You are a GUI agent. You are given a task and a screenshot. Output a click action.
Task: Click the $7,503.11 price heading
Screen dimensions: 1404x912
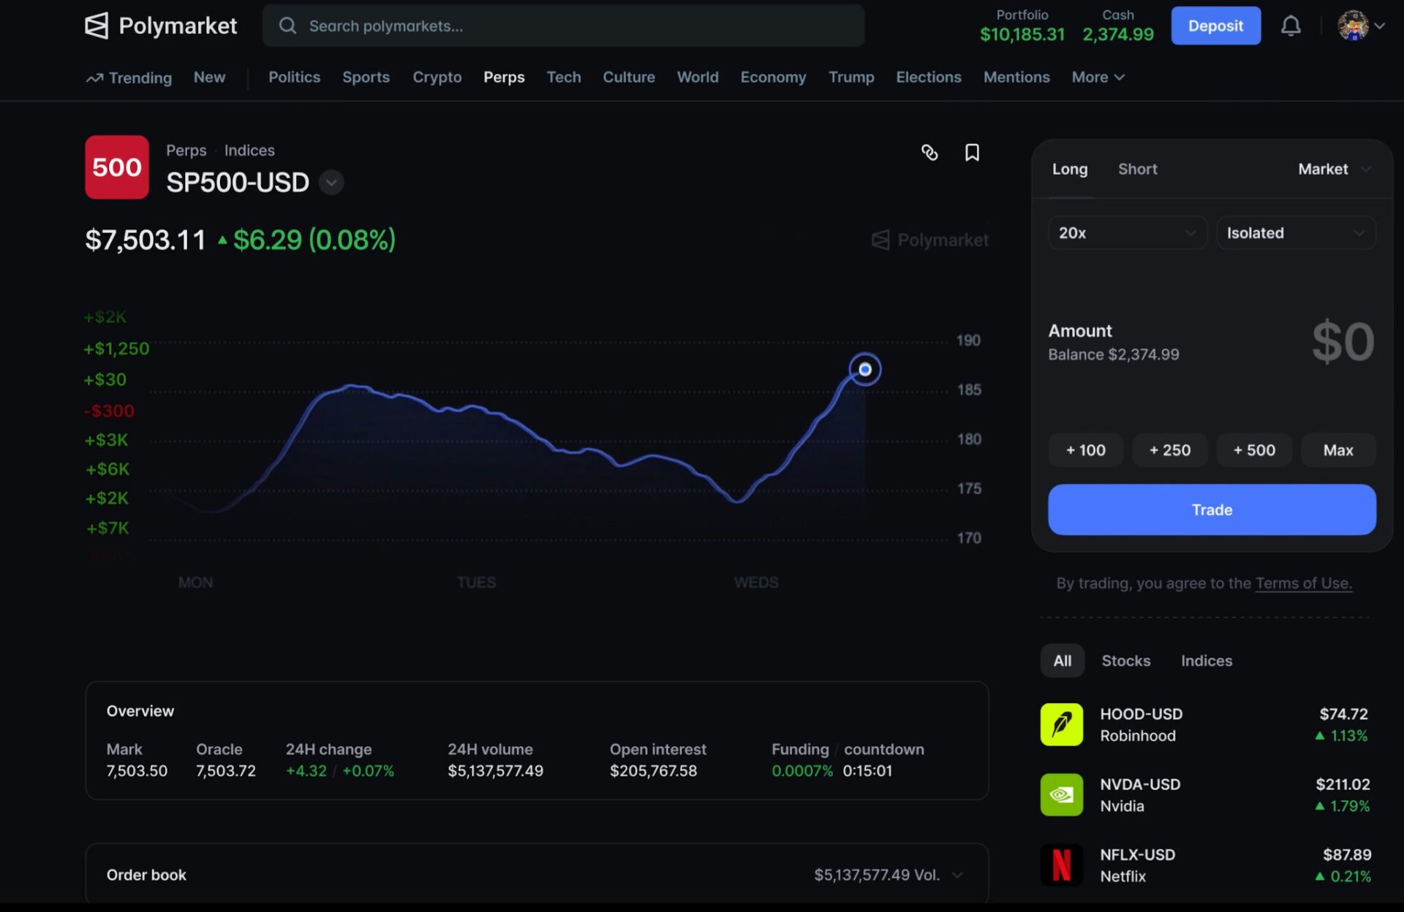pyautogui.click(x=146, y=240)
